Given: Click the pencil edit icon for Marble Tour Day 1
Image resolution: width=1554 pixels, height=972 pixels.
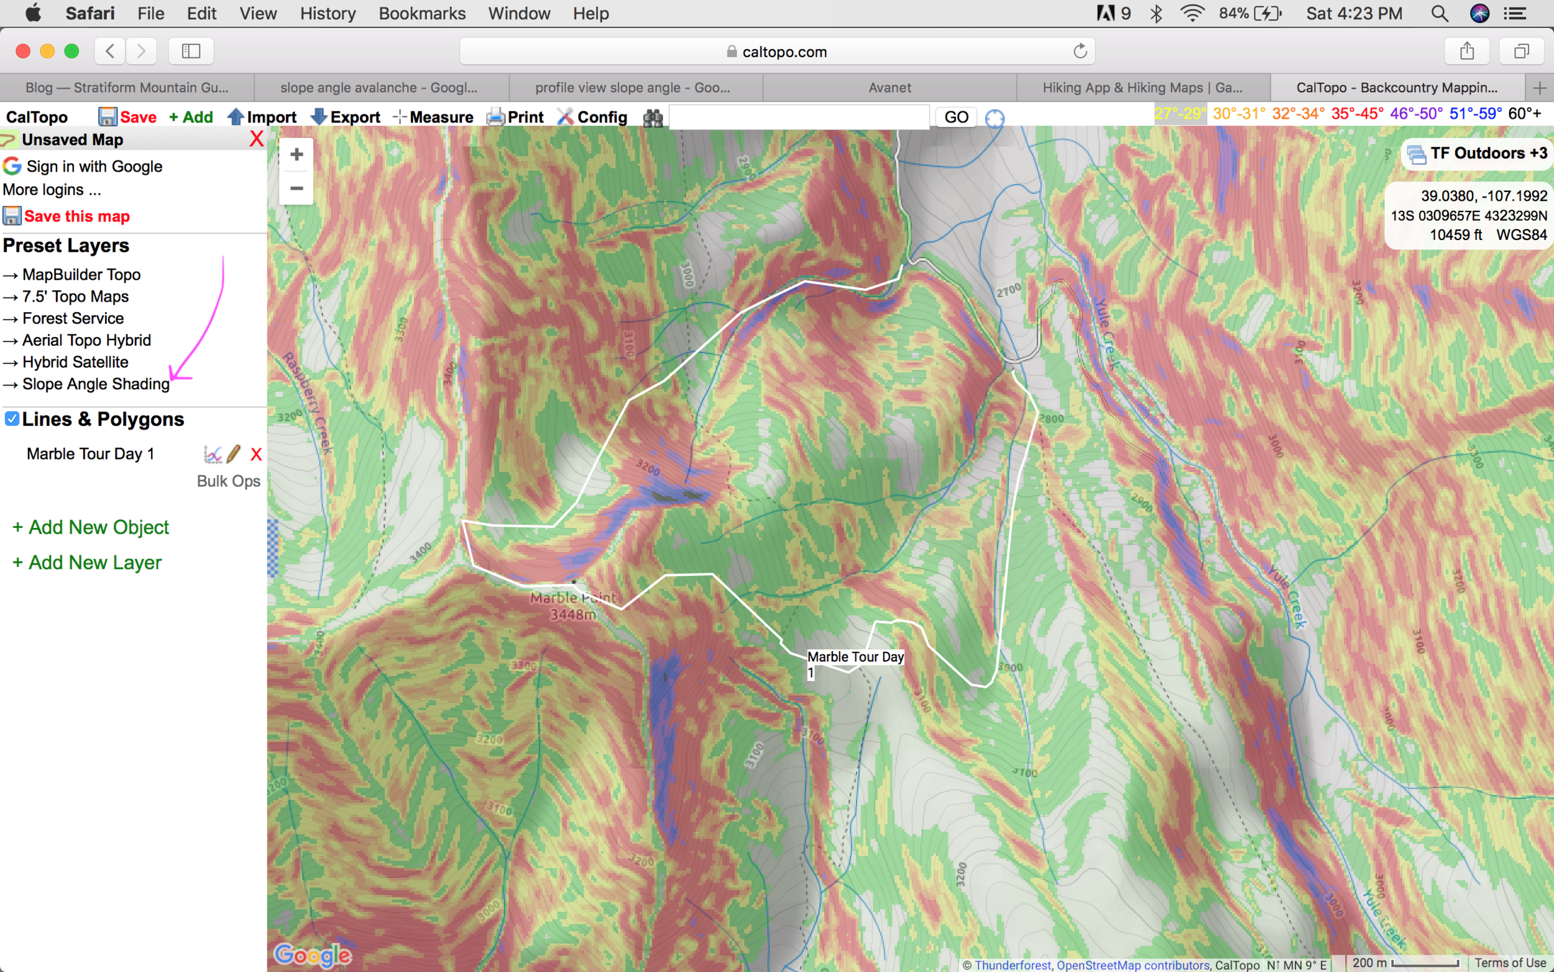Looking at the screenshot, I should pyautogui.click(x=234, y=454).
